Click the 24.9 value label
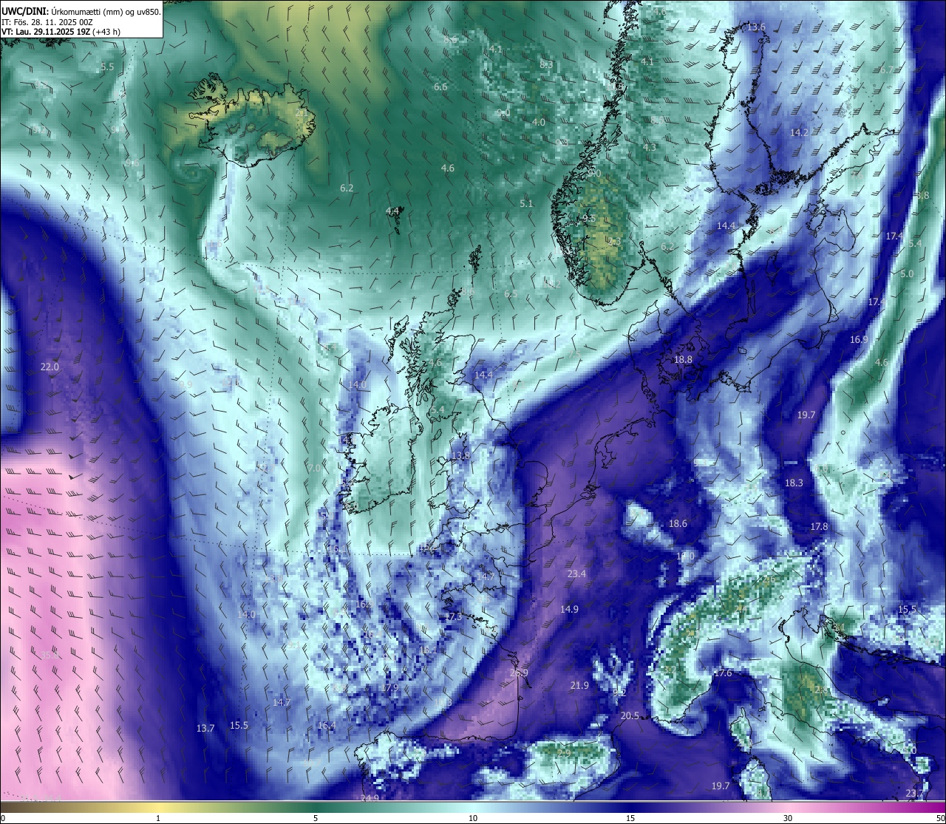 point(370,798)
